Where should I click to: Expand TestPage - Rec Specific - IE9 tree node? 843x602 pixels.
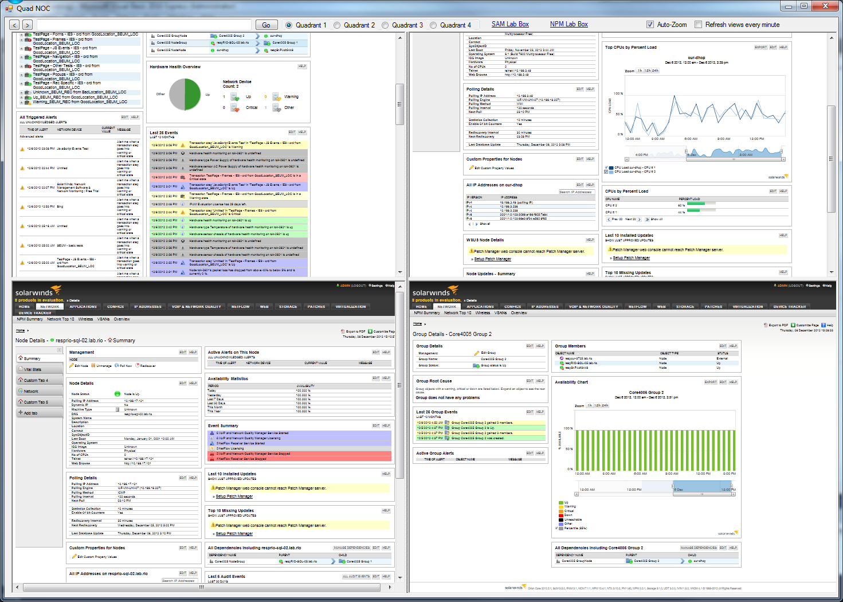[x=22, y=83]
